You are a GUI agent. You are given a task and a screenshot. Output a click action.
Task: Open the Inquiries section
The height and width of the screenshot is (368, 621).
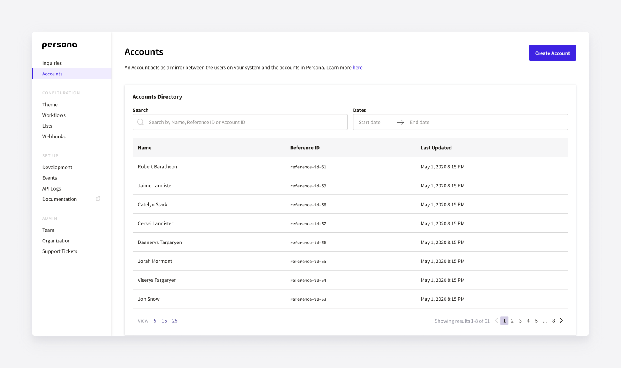(x=52, y=63)
